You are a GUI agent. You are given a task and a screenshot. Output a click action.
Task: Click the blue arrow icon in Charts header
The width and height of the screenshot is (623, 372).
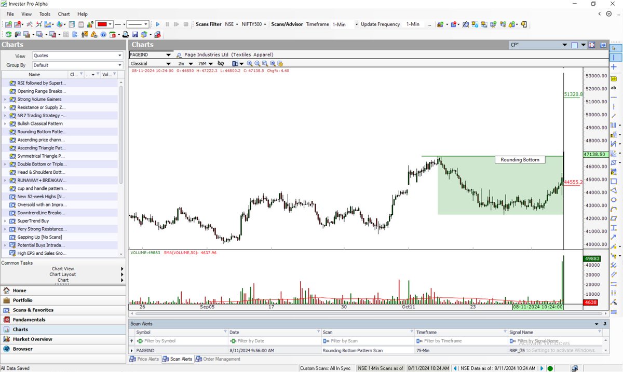tap(603, 45)
